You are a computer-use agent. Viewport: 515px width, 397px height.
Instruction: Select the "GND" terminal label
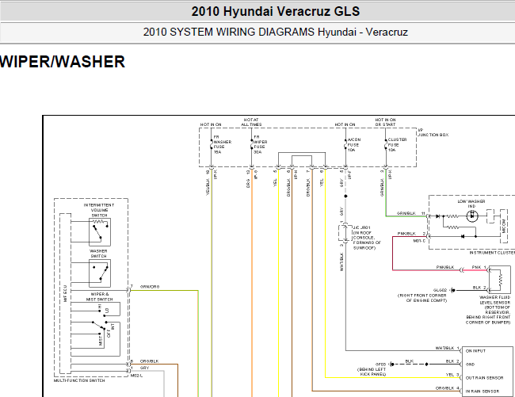pyautogui.click(x=470, y=365)
